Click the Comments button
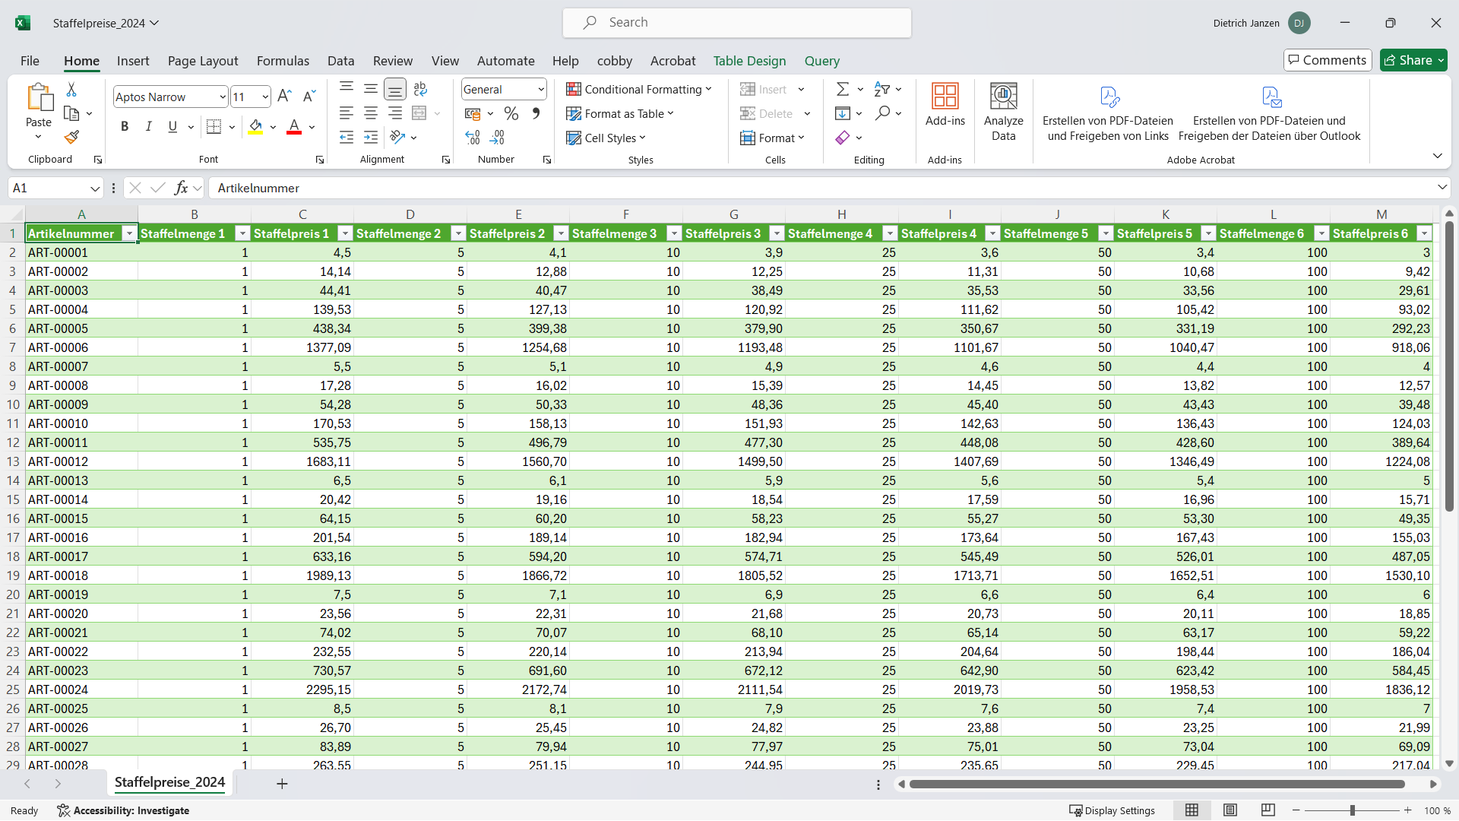 (x=1327, y=60)
